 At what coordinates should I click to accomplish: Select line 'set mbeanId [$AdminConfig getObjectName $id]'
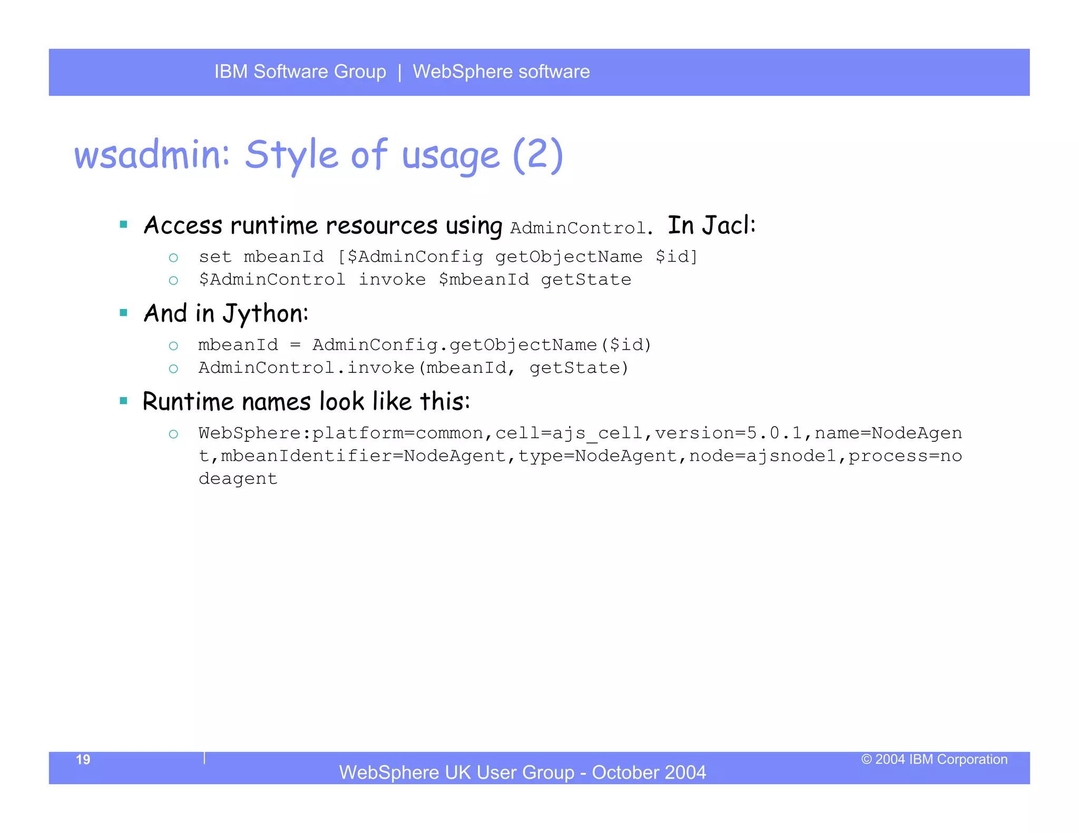point(448,257)
